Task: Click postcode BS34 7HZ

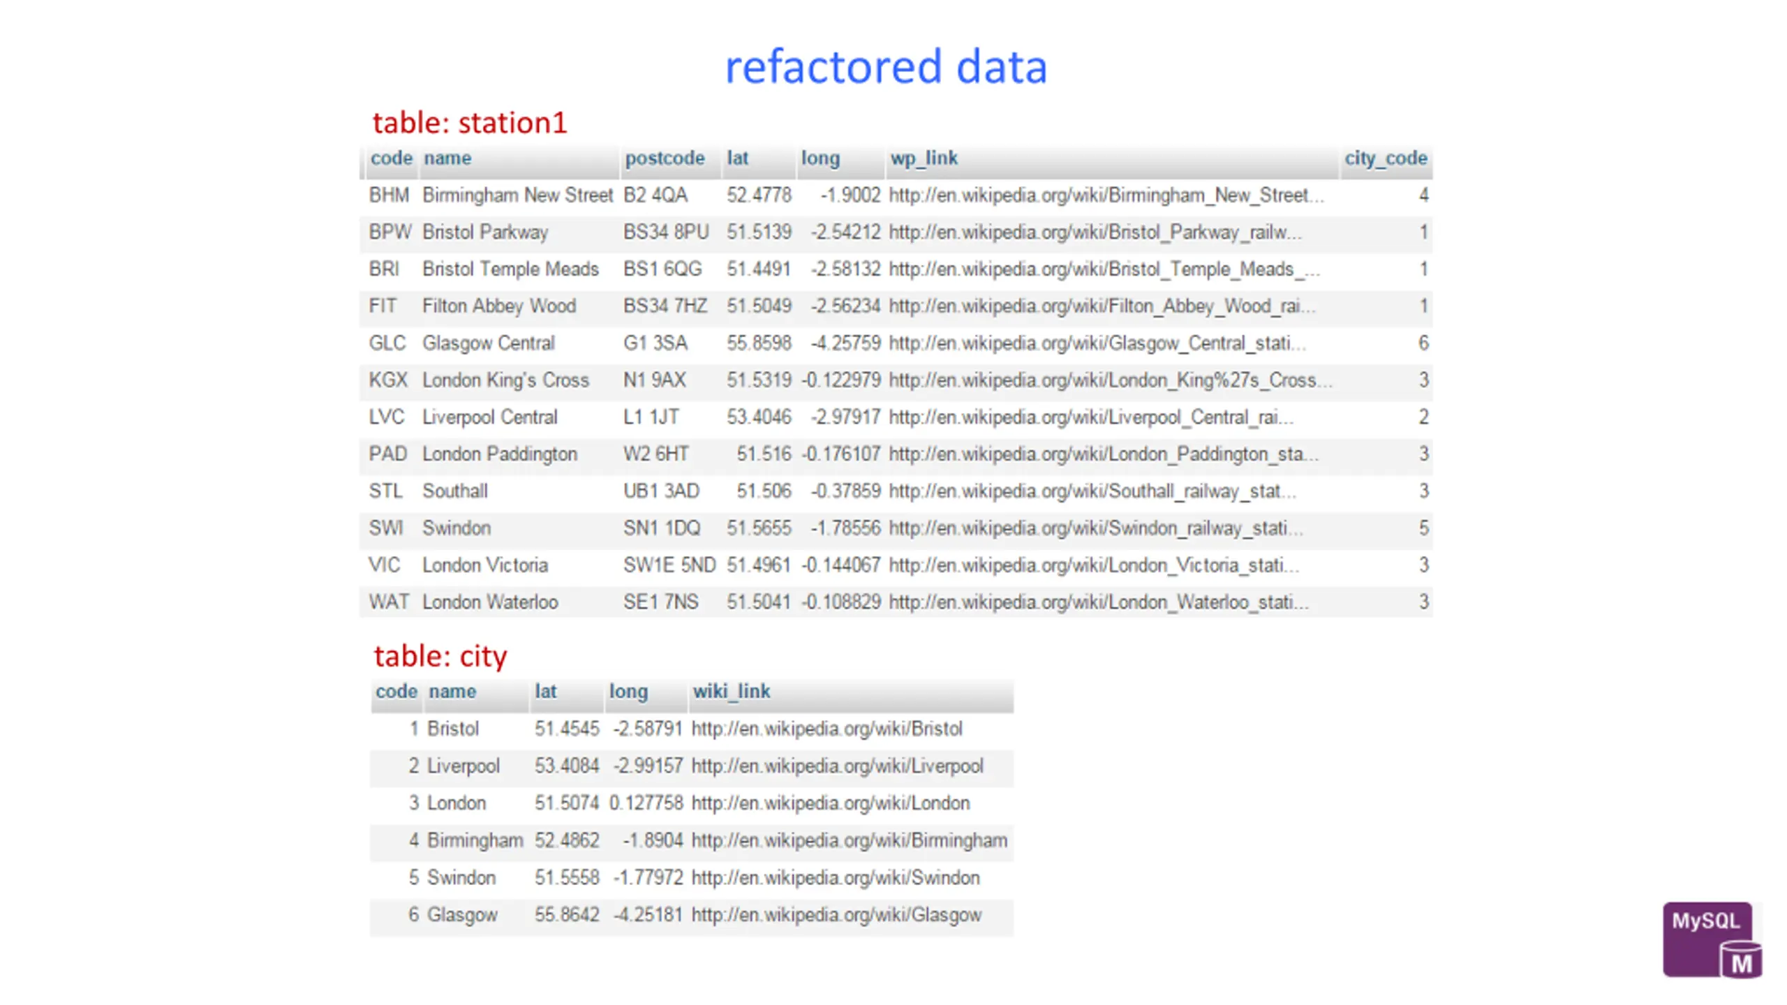Action: pos(665,306)
